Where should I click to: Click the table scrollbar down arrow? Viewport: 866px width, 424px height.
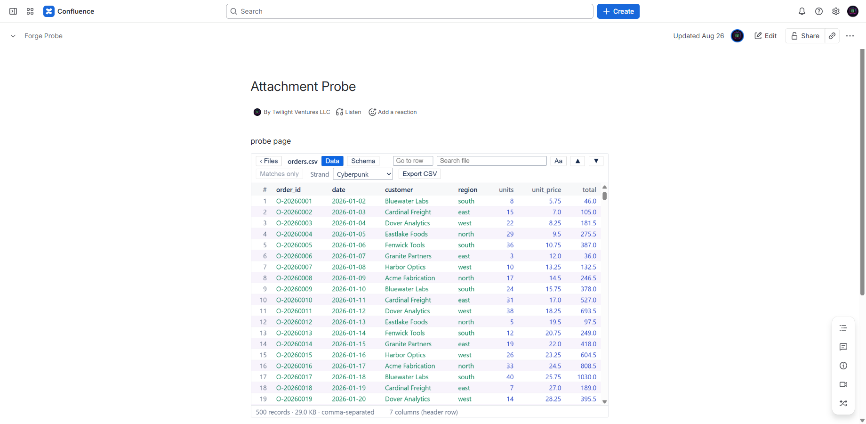pyautogui.click(x=605, y=402)
